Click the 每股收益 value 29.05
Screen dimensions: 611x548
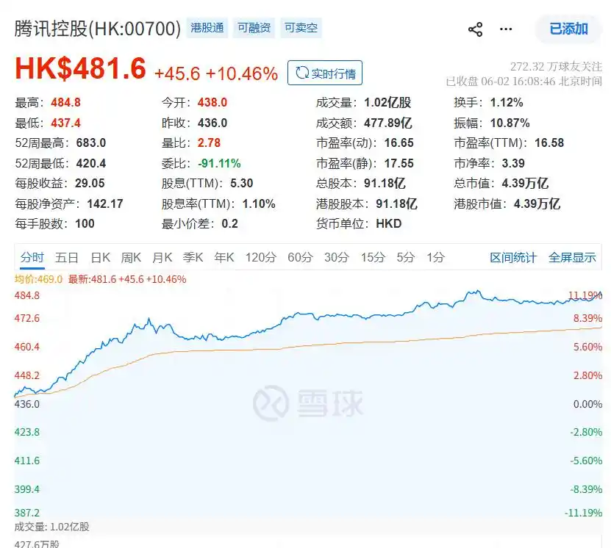point(90,184)
